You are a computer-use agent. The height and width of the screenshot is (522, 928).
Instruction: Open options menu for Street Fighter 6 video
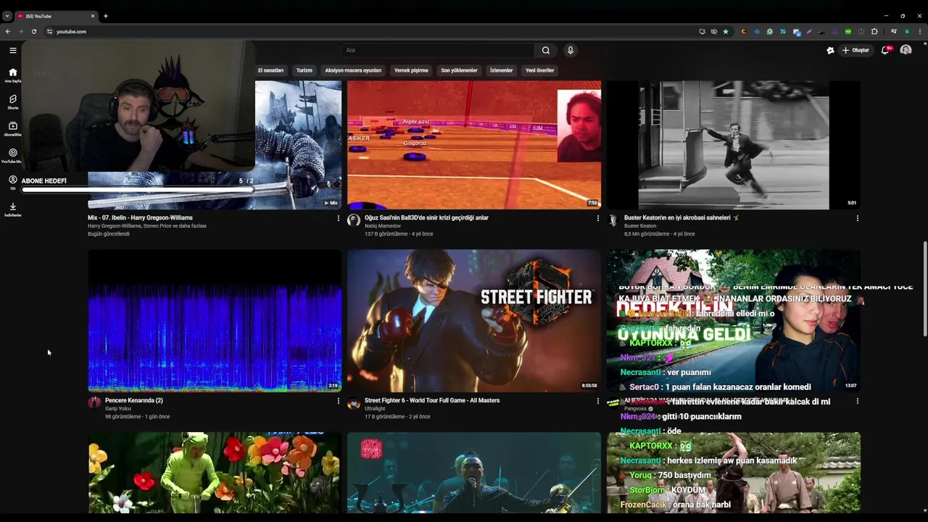pos(597,401)
